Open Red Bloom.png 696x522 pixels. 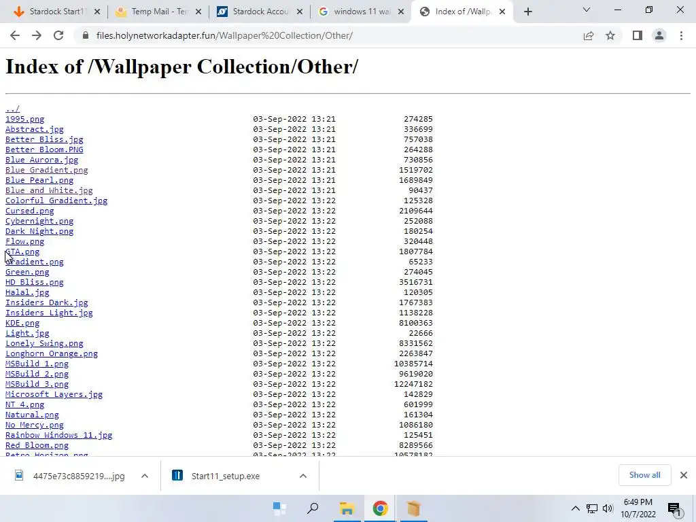point(37,446)
